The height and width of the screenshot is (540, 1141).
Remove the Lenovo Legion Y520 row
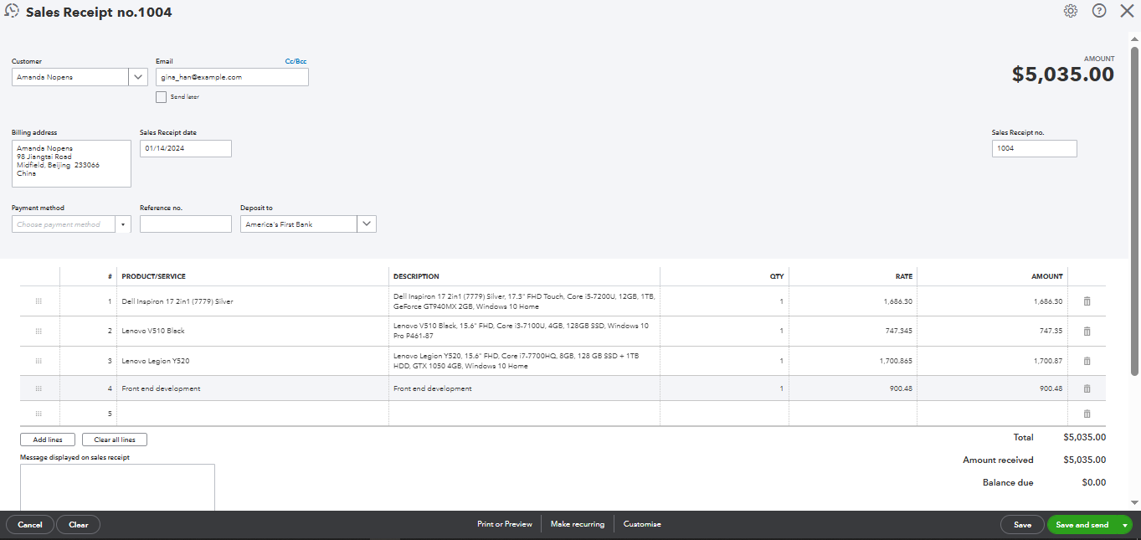(1087, 361)
